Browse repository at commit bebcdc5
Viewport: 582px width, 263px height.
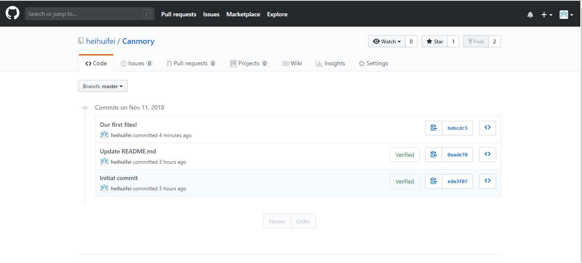point(488,128)
